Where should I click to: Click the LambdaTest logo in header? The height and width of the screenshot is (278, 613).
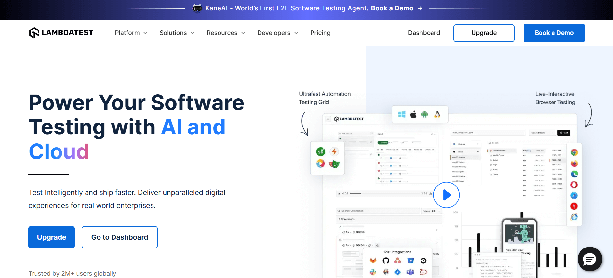pyautogui.click(x=61, y=33)
